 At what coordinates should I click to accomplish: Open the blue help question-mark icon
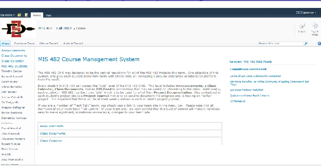(x=319, y=43)
